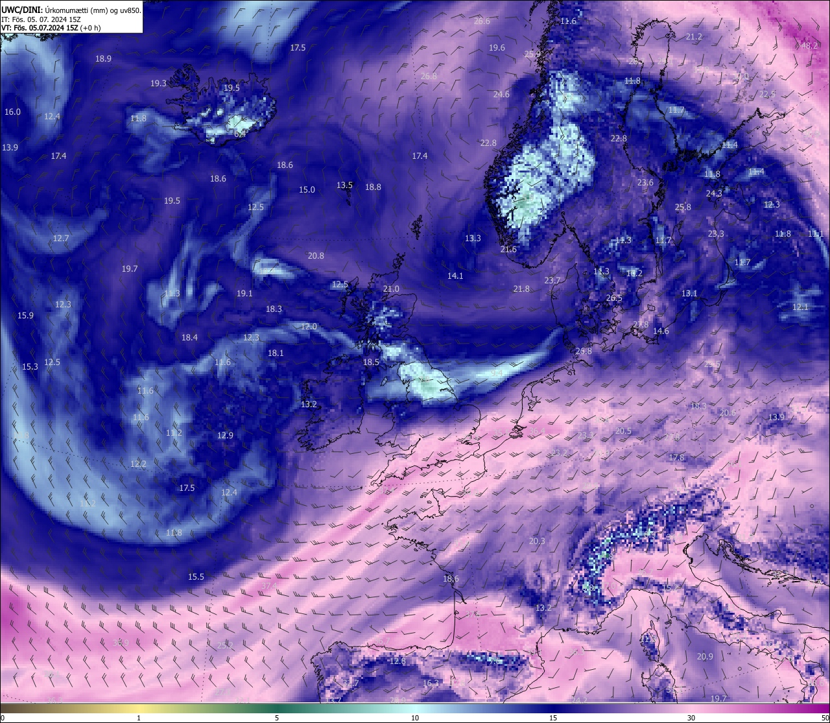Click the 1 label on the color scale
The height and width of the screenshot is (723, 830).
(x=139, y=718)
